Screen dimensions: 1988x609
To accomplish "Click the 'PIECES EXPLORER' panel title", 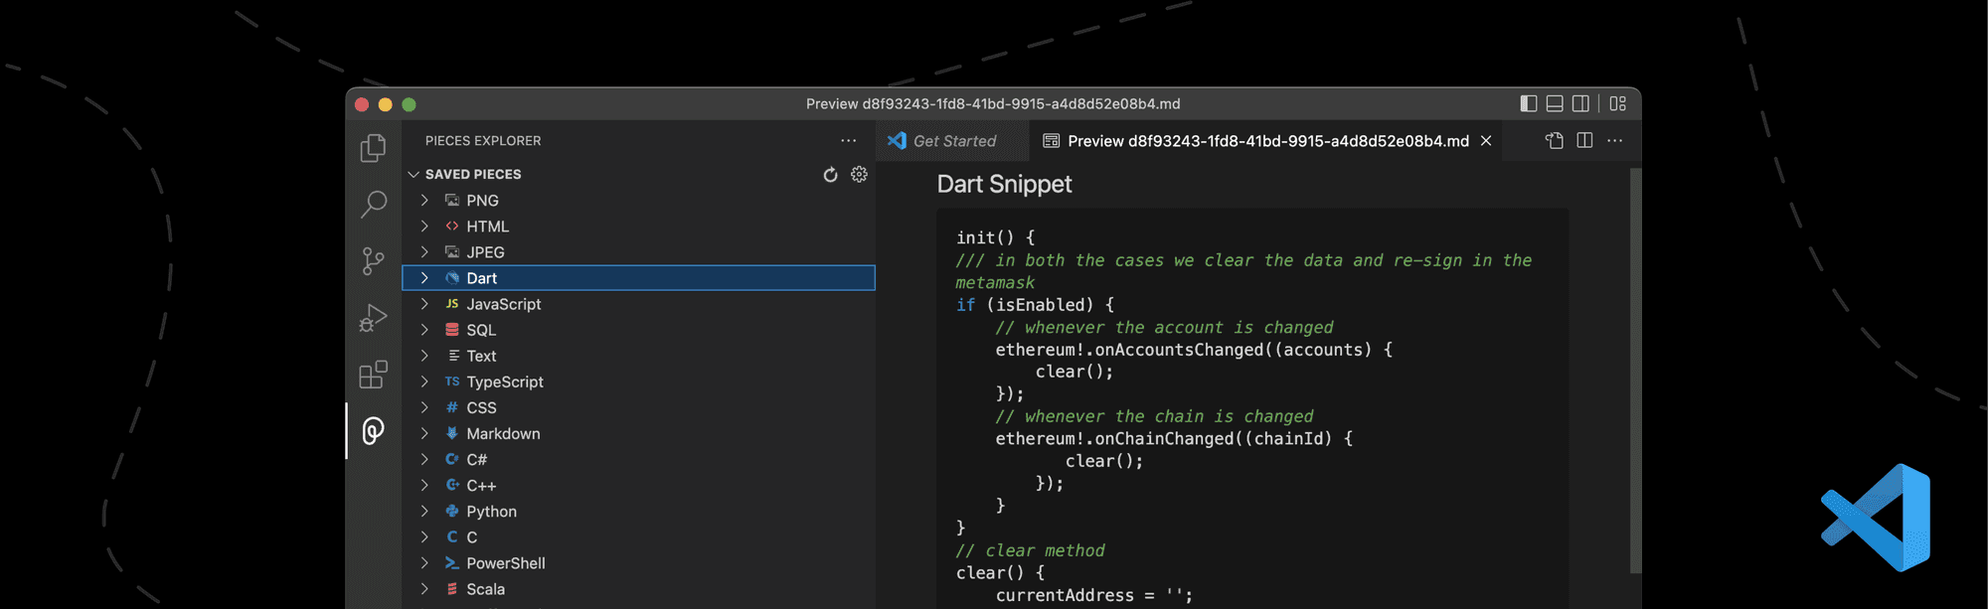I will tap(483, 141).
